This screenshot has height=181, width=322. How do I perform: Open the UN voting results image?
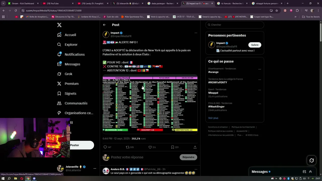(150, 104)
